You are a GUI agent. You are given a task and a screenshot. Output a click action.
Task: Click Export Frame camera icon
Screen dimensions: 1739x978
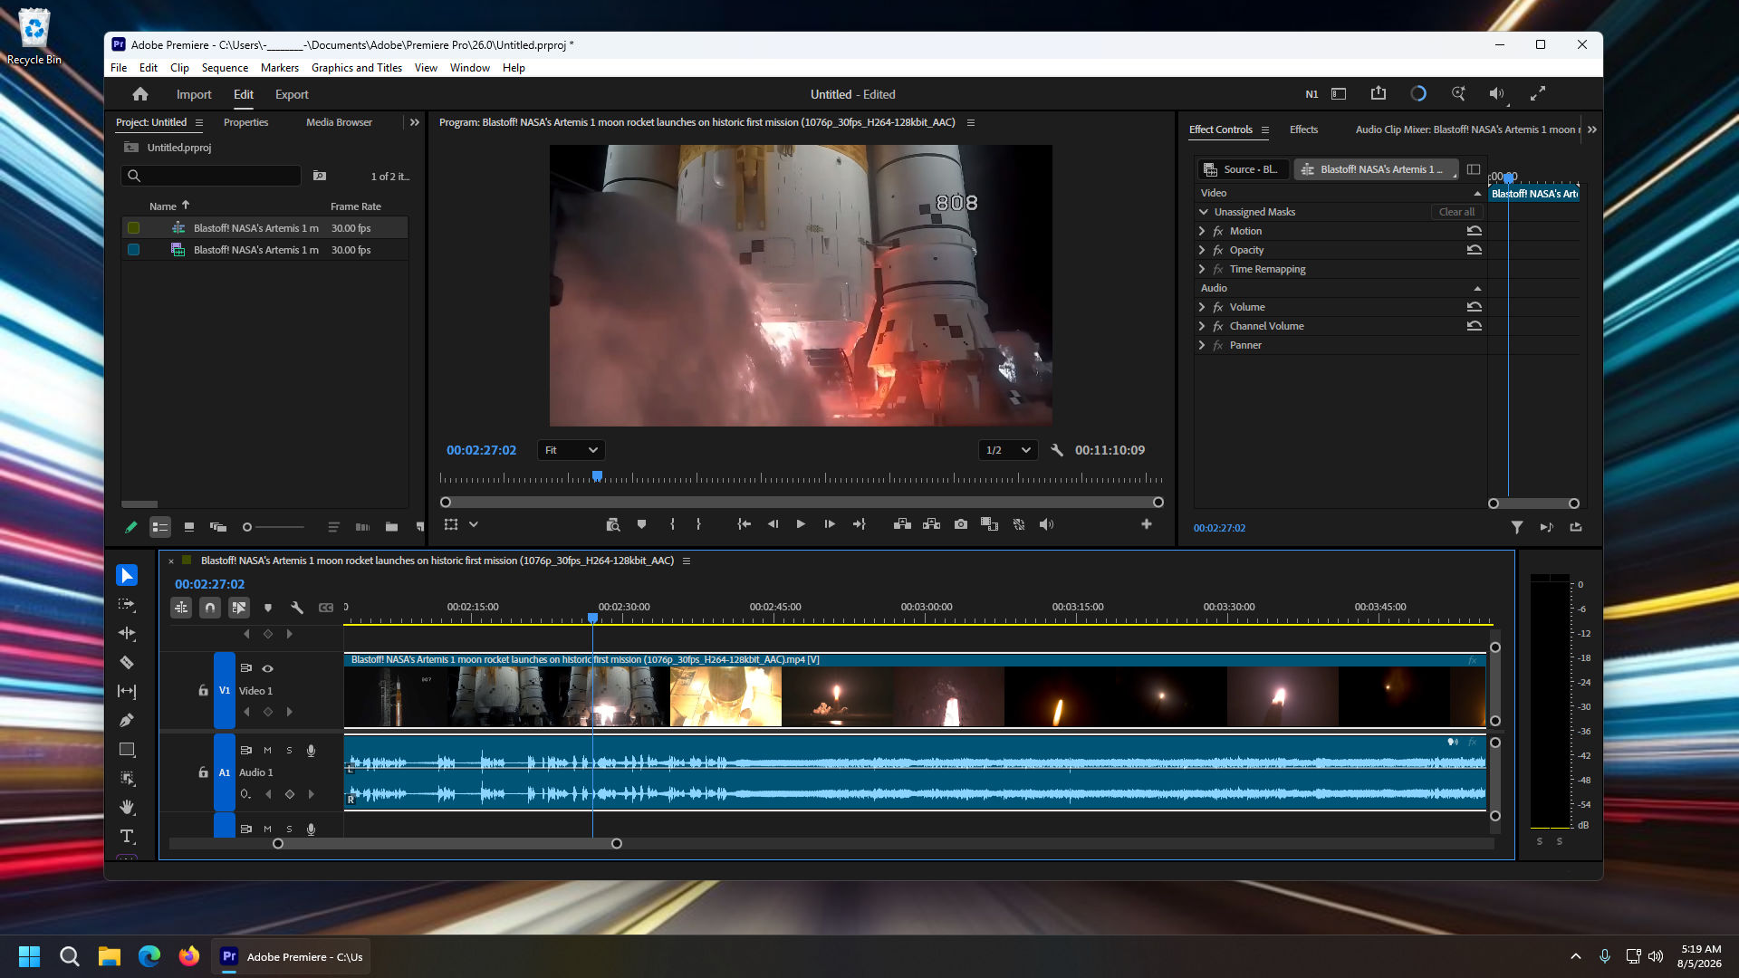pos(960,524)
